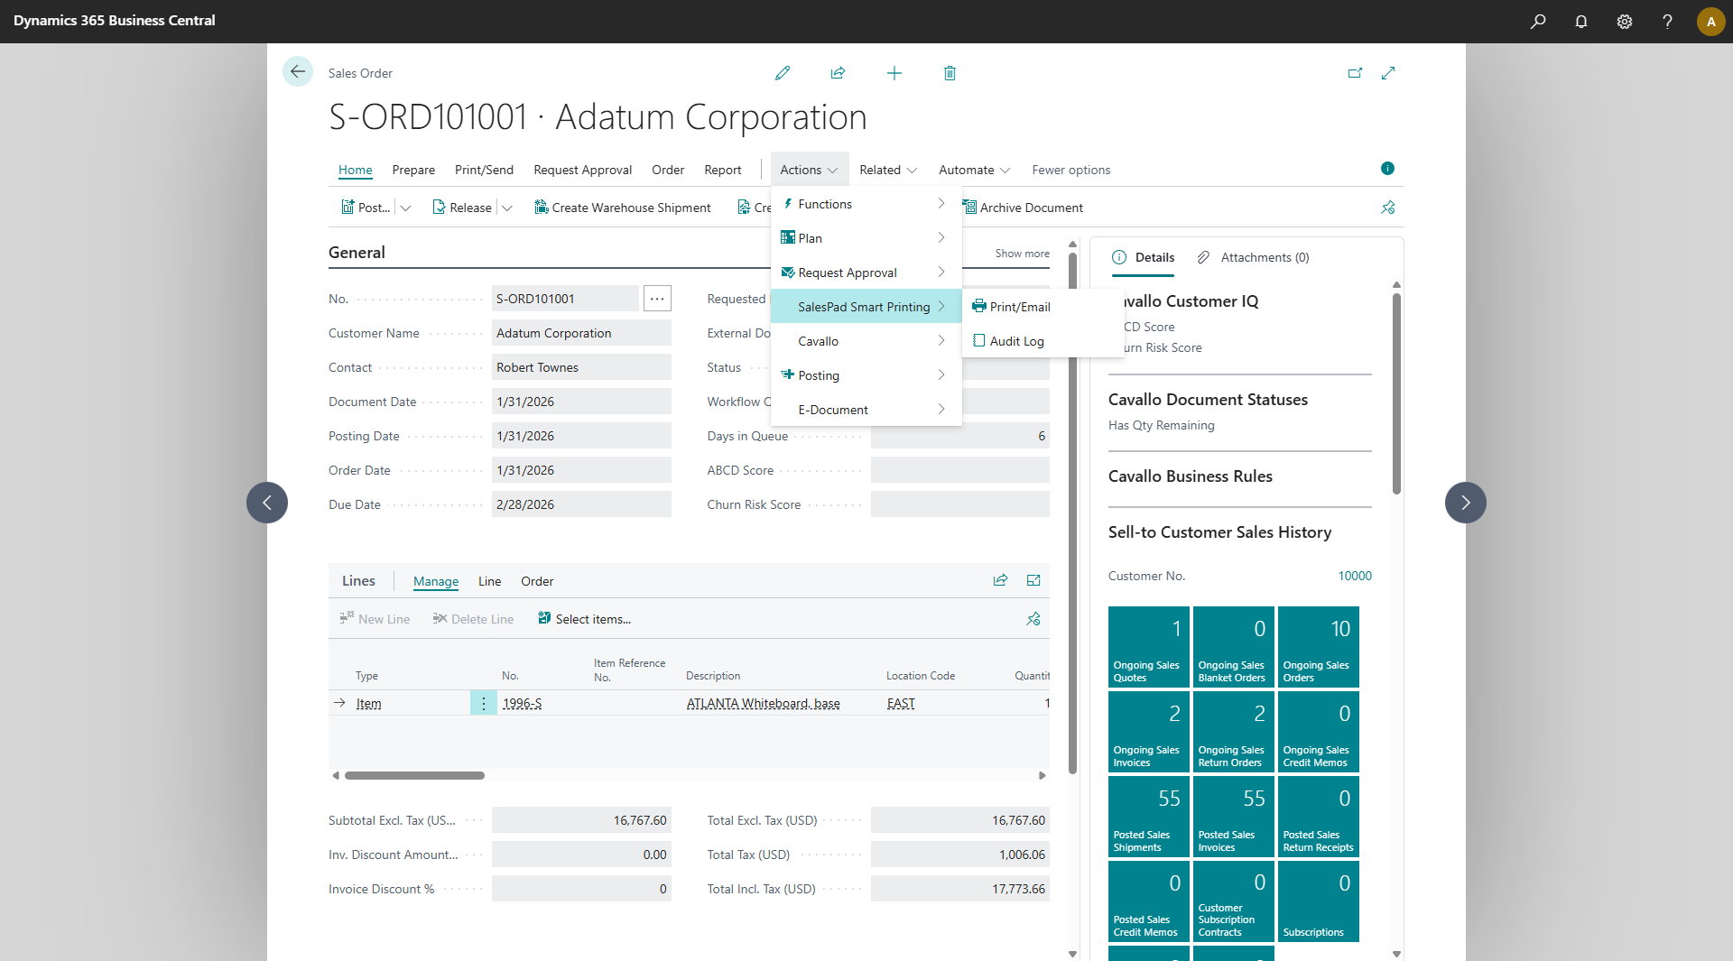Viewport: 1733px width, 961px height.
Task: Toggle pin on the action bar
Action: coord(1388,208)
